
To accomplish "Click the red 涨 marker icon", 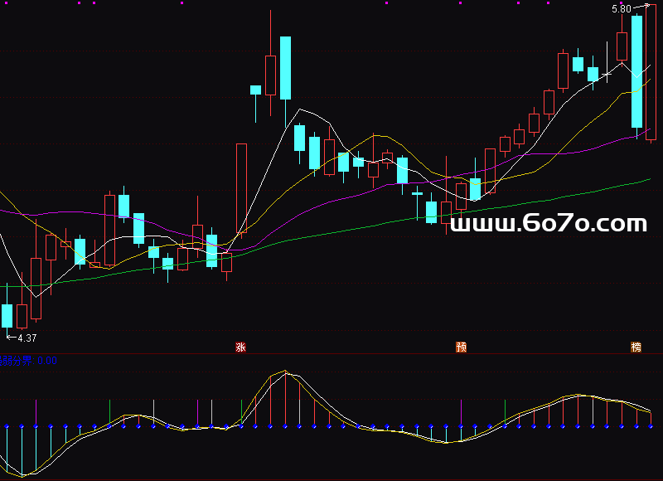I will [241, 347].
